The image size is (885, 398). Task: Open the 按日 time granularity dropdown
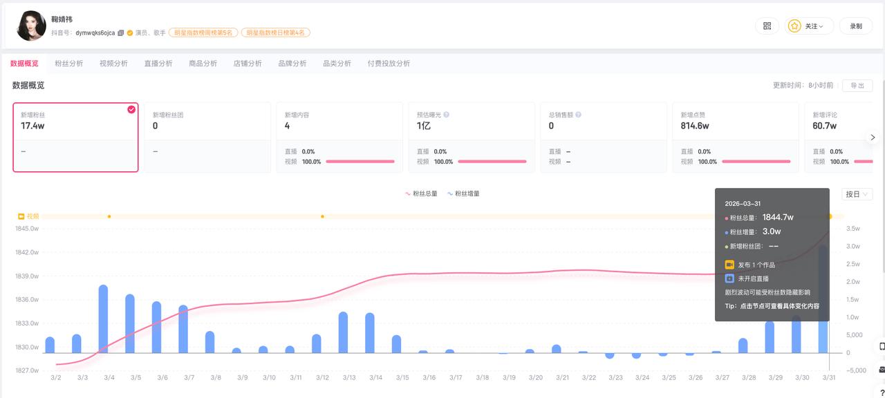tap(856, 194)
